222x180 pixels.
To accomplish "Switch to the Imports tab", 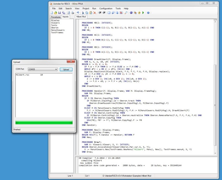I will 65,17.
